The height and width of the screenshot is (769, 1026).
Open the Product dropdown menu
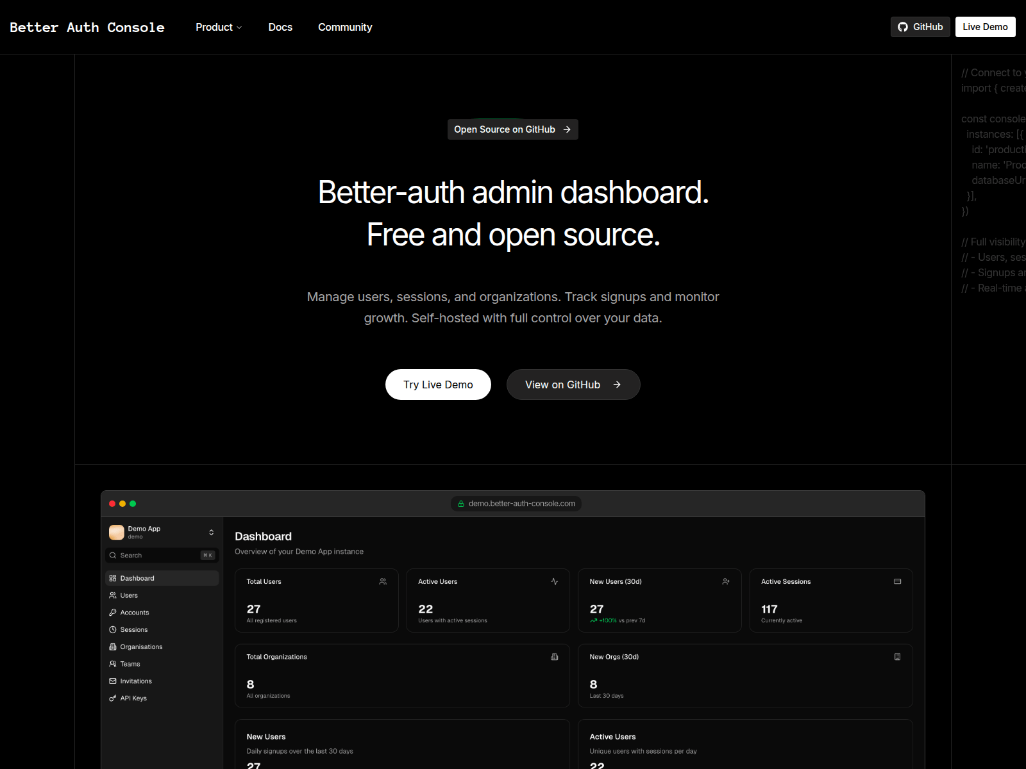pyautogui.click(x=219, y=27)
